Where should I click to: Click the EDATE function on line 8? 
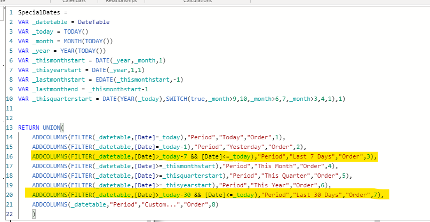coord(104,80)
